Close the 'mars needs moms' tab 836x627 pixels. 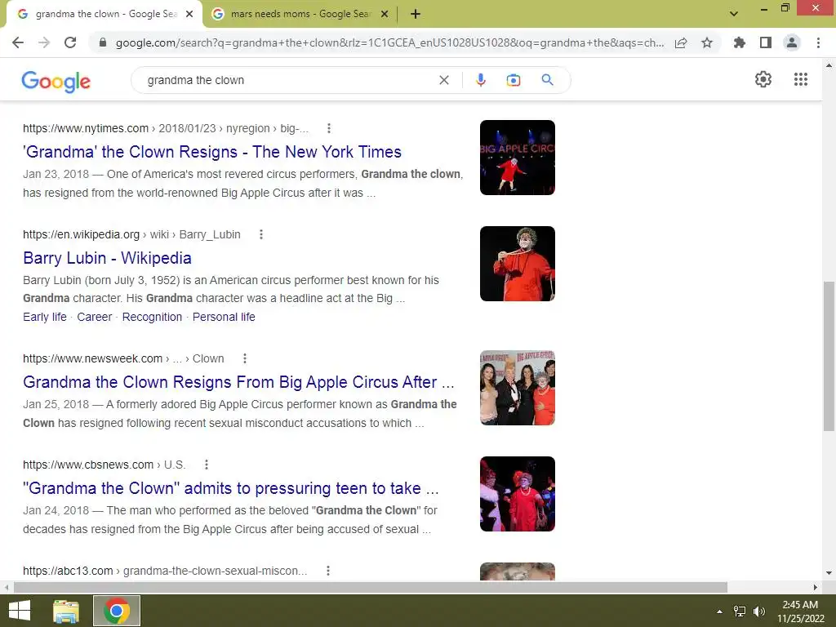(385, 15)
